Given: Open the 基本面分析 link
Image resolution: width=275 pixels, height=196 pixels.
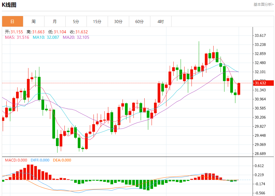Looking at the screenshot, I should (x=263, y=5).
